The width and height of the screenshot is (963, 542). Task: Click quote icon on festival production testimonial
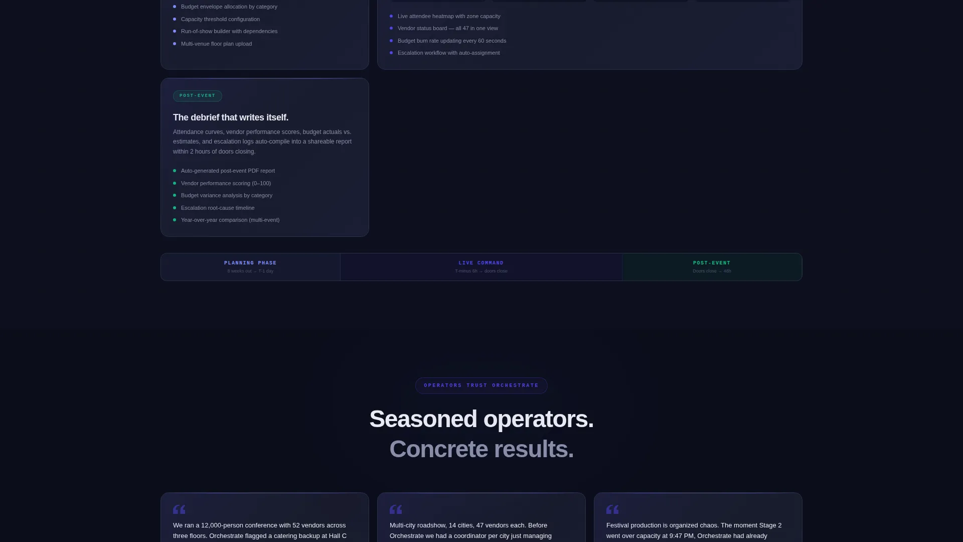(612, 509)
